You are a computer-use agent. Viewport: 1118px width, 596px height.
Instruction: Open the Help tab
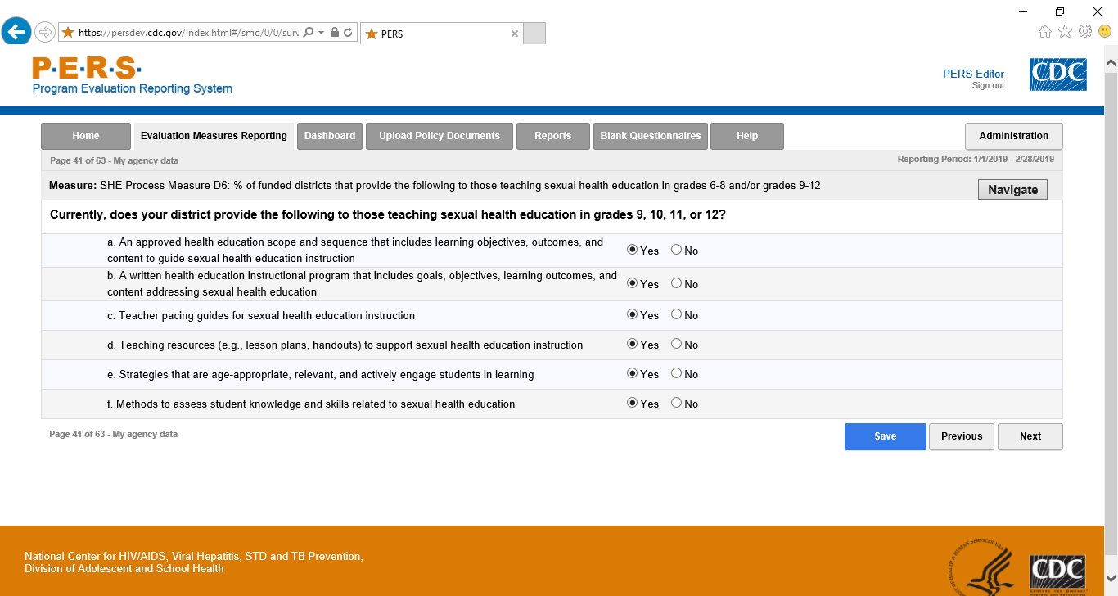click(x=747, y=136)
